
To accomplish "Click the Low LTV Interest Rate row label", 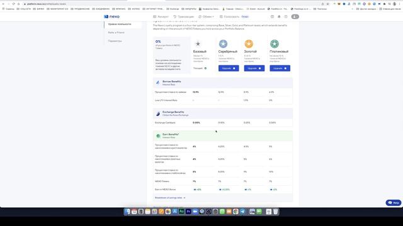I will [x=166, y=100].
